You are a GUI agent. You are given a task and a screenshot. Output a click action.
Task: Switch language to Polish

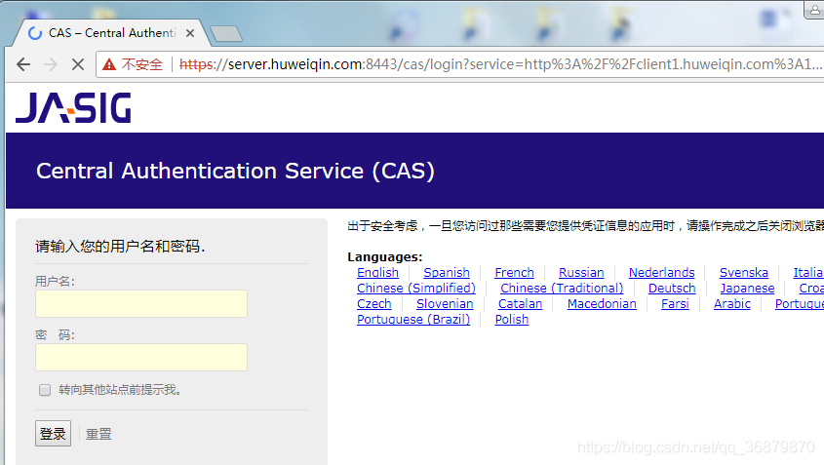tap(512, 320)
